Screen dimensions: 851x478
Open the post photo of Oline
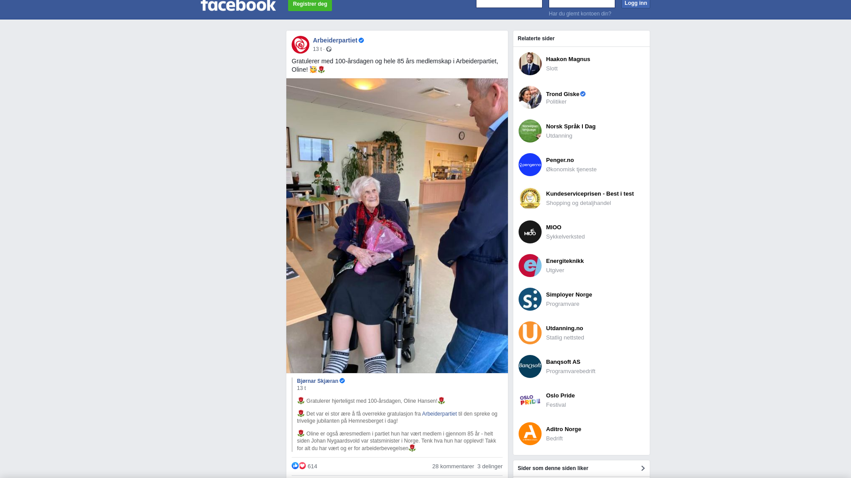(397, 226)
